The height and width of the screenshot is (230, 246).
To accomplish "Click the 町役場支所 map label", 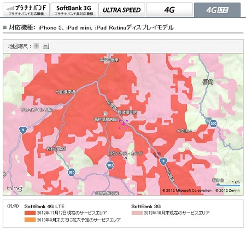I will click(x=128, y=113).
